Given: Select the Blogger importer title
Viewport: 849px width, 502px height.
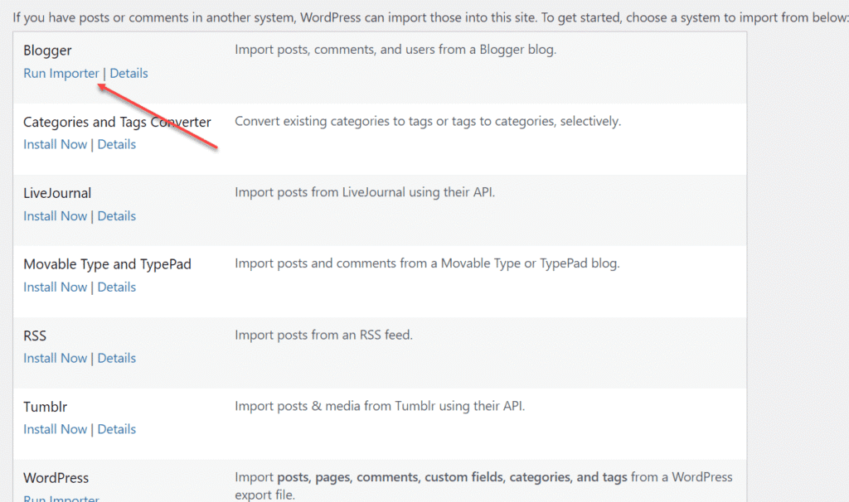Looking at the screenshot, I should point(47,51).
